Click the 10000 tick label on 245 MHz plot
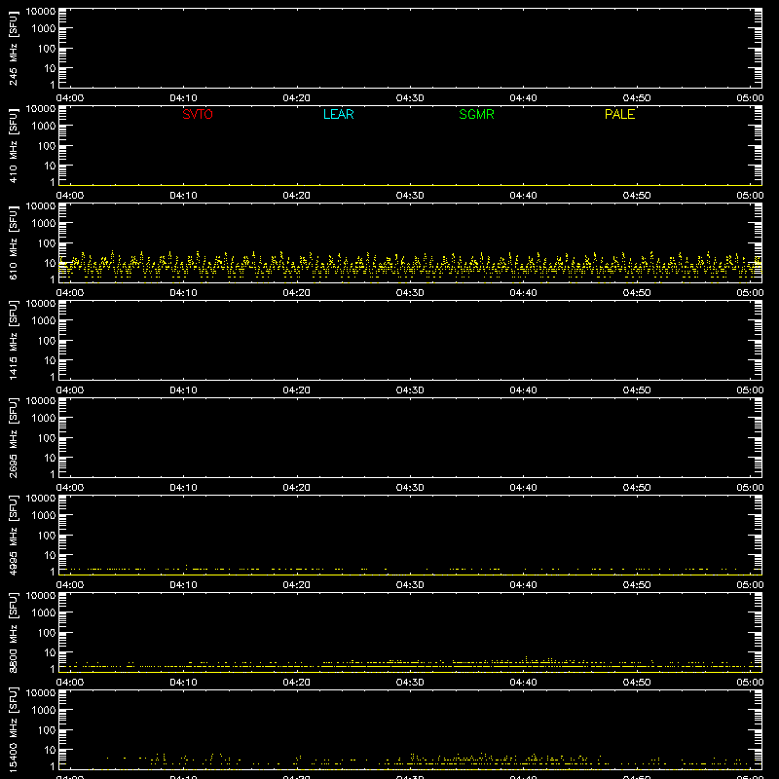Screen dimensions: 779x779 click(x=41, y=12)
